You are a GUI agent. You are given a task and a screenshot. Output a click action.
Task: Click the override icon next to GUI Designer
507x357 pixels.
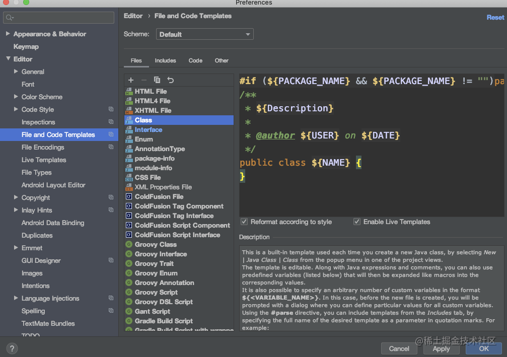111,260
